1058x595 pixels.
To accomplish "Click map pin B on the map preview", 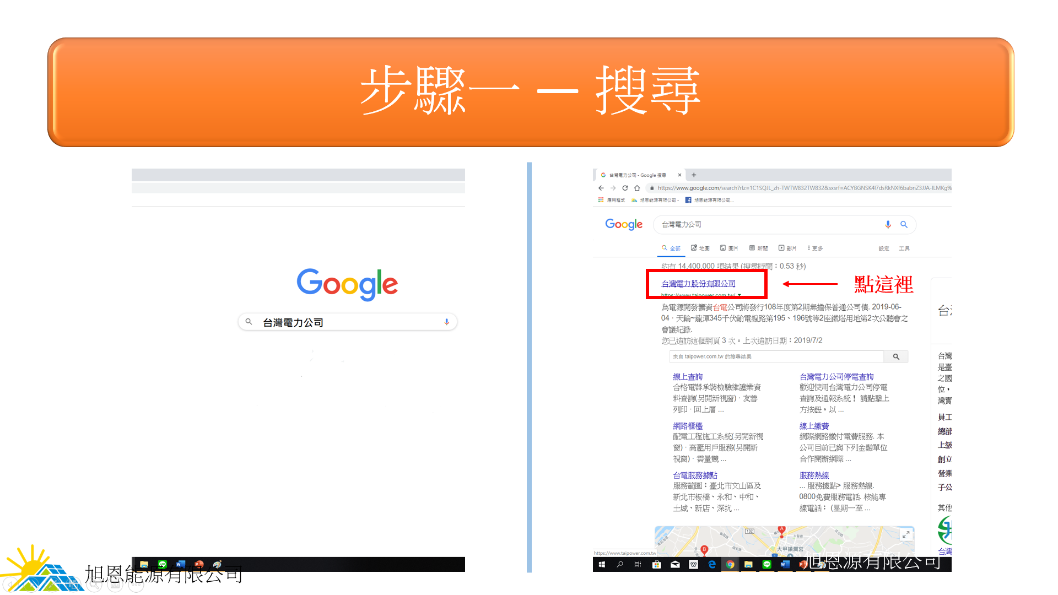I will [704, 550].
